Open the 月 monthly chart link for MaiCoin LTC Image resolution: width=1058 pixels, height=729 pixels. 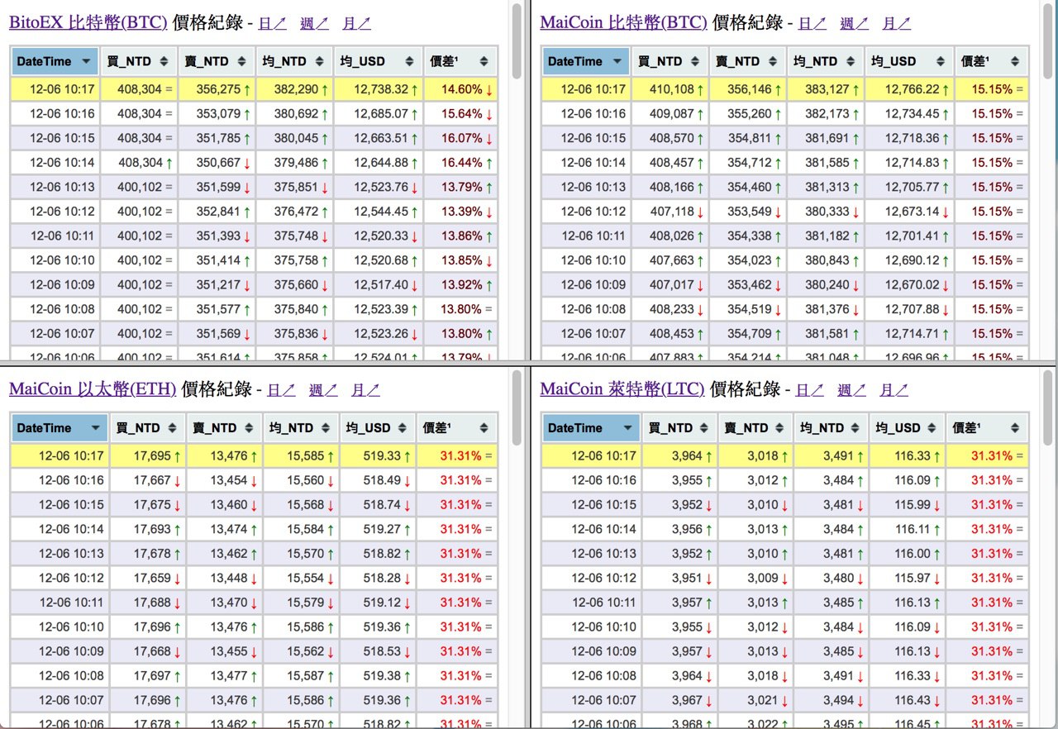894,390
